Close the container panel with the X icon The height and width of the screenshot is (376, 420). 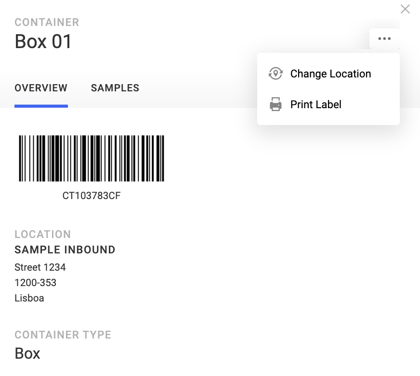pos(405,9)
